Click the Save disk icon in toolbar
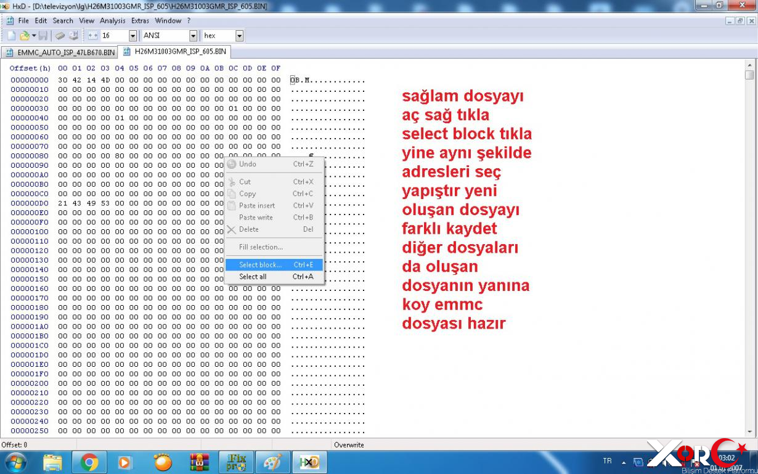758x474 pixels. tap(43, 36)
